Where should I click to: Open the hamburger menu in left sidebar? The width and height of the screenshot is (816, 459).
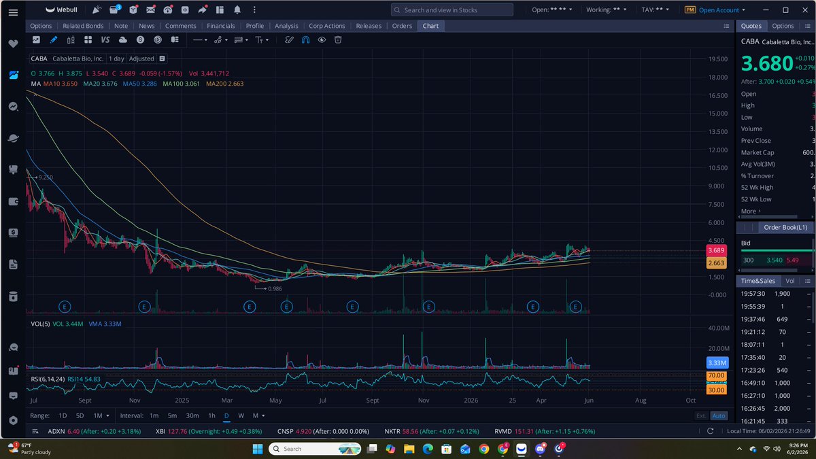pyautogui.click(x=13, y=11)
